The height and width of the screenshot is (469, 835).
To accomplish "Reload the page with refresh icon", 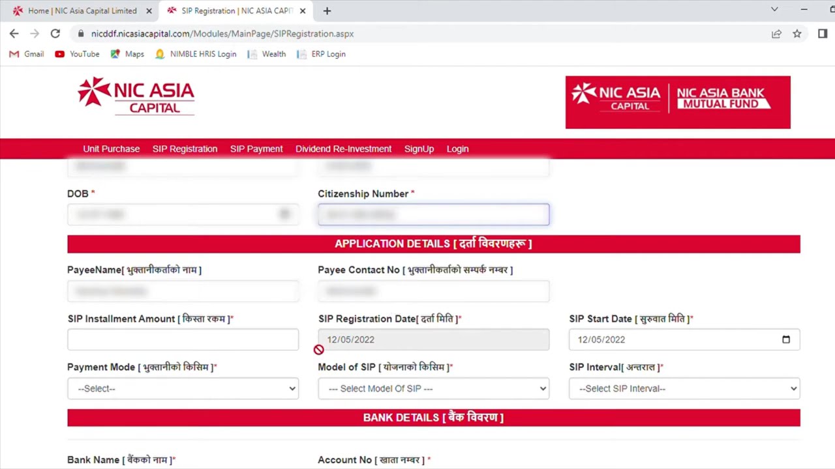I will (55, 34).
